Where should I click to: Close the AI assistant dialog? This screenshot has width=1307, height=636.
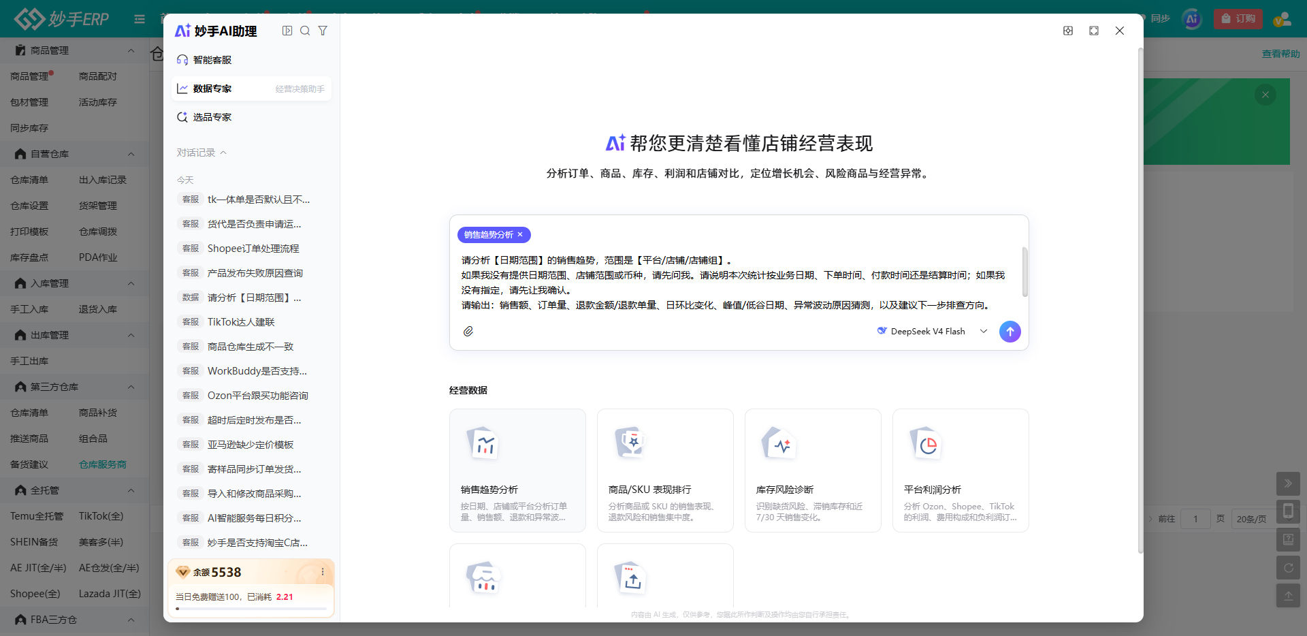[x=1120, y=31]
